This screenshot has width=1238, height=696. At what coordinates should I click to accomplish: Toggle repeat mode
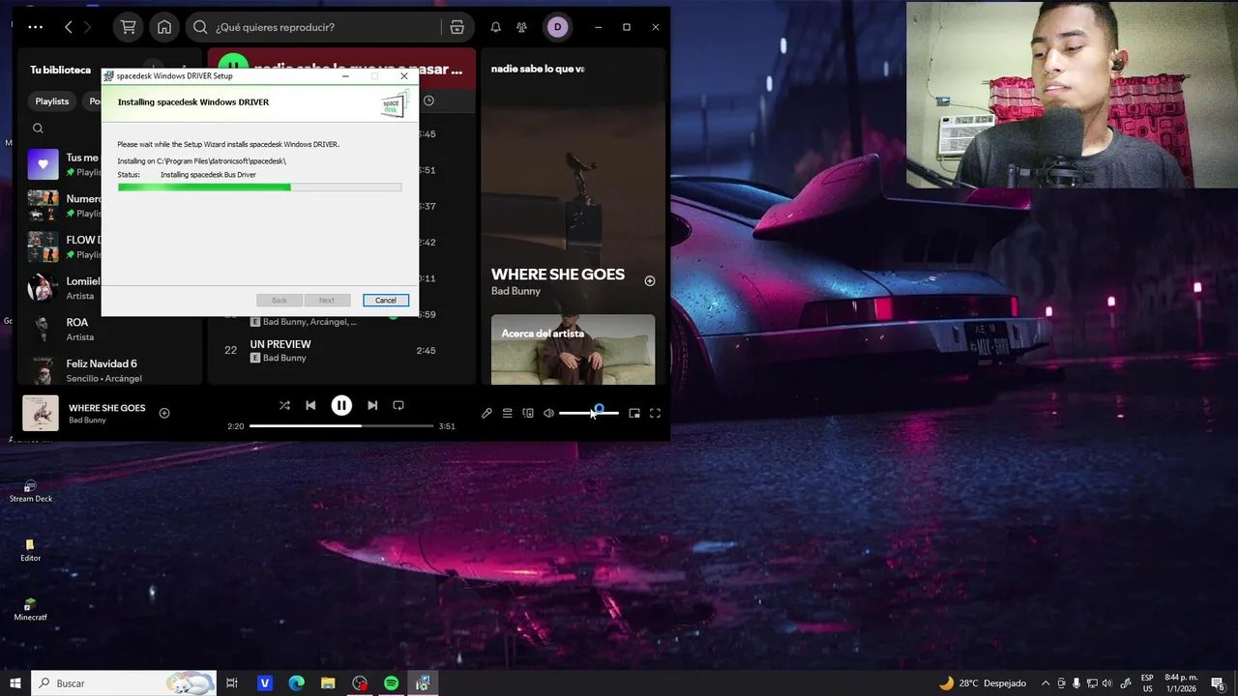[x=398, y=405]
